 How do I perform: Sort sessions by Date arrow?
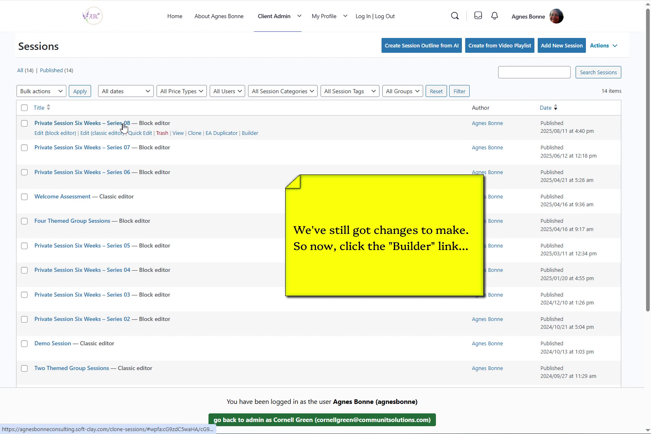pos(555,108)
